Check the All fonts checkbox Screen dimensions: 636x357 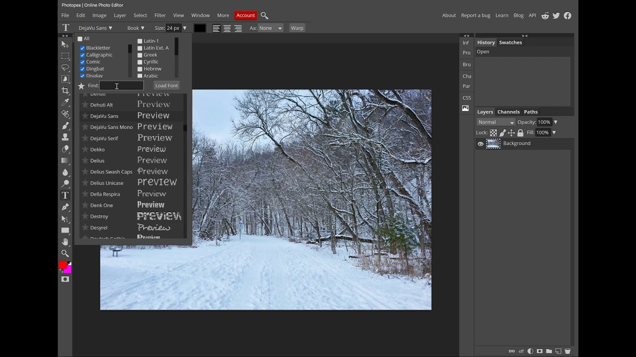[80, 39]
